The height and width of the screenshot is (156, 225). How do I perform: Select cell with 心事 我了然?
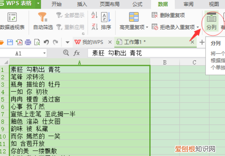click(79, 107)
